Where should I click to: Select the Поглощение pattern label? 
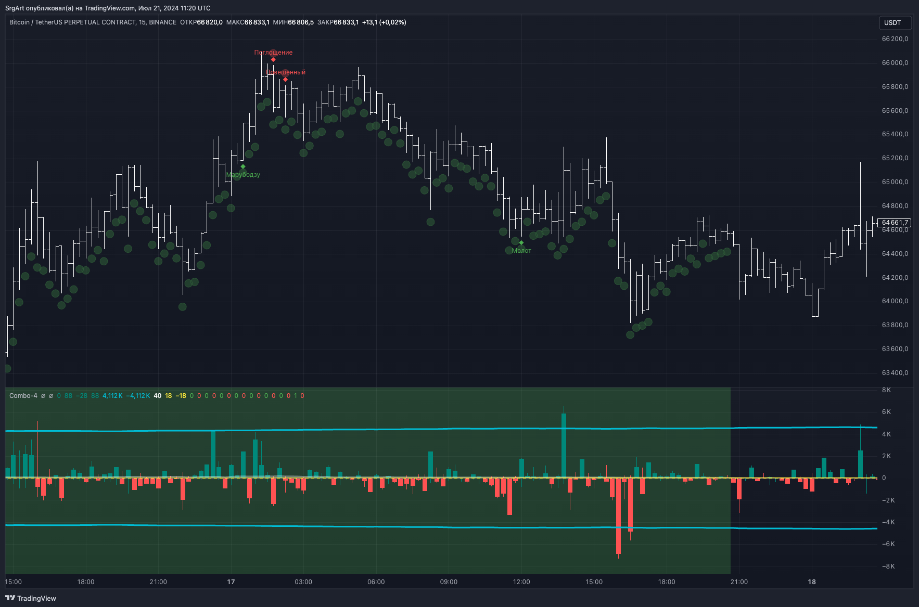coord(273,53)
